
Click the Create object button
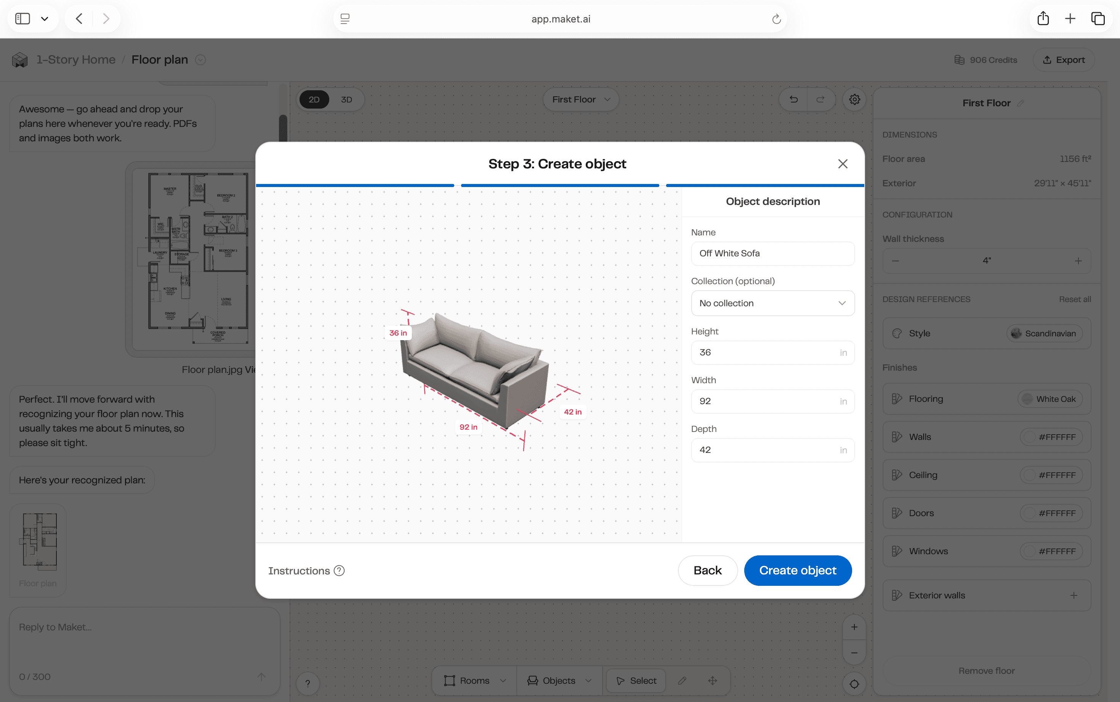tap(798, 570)
